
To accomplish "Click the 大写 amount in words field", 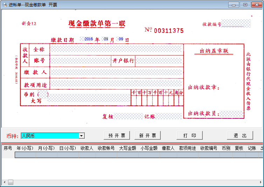I will pos(89,98).
